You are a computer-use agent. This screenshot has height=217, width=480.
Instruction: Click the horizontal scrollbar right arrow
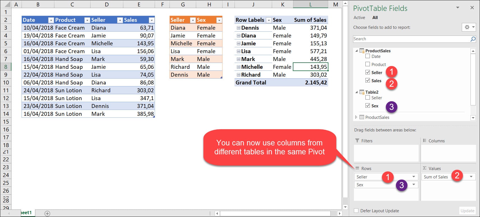340,213
